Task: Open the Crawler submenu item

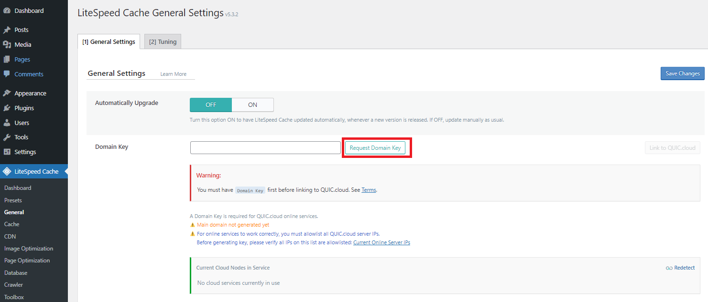Action: coord(13,285)
